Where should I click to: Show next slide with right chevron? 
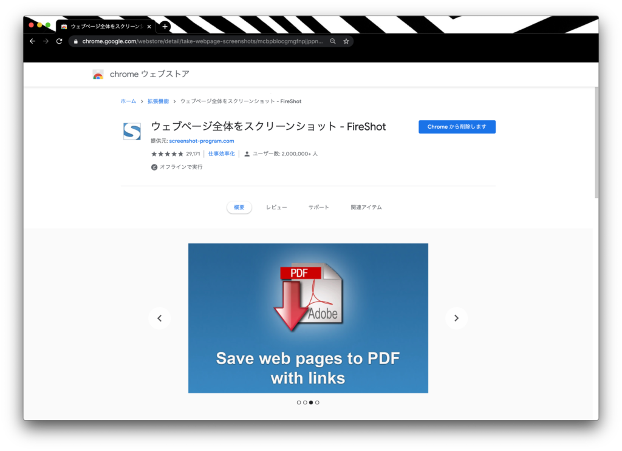[456, 318]
